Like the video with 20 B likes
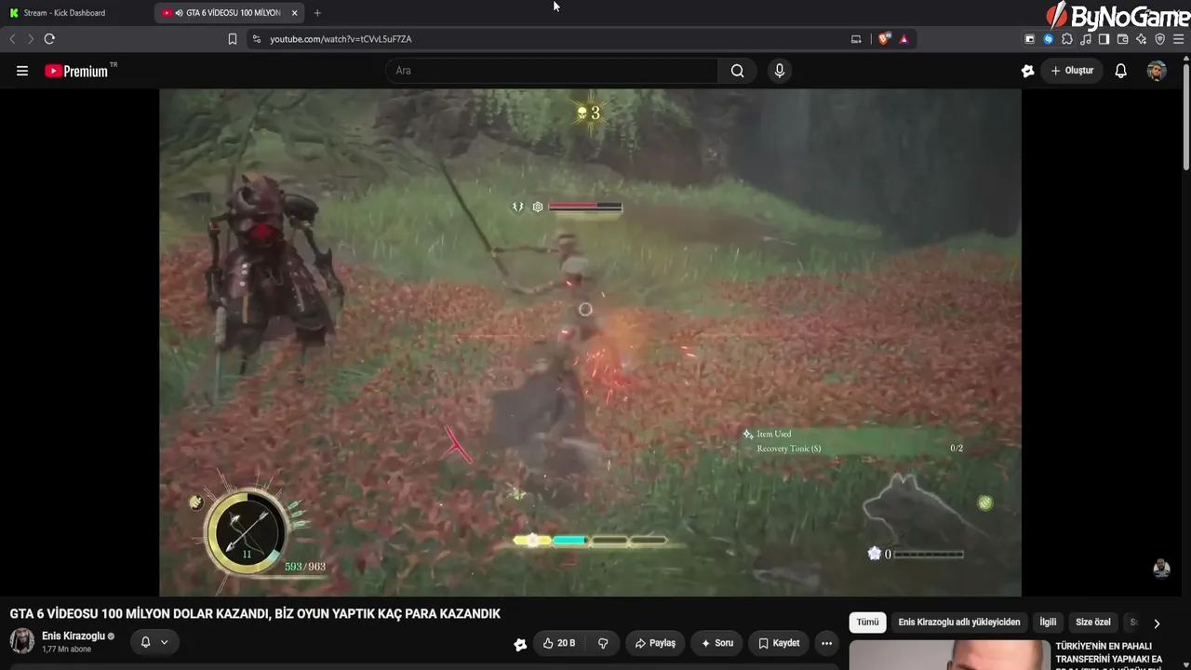This screenshot has height=670, width=1191. click(559, 643)
